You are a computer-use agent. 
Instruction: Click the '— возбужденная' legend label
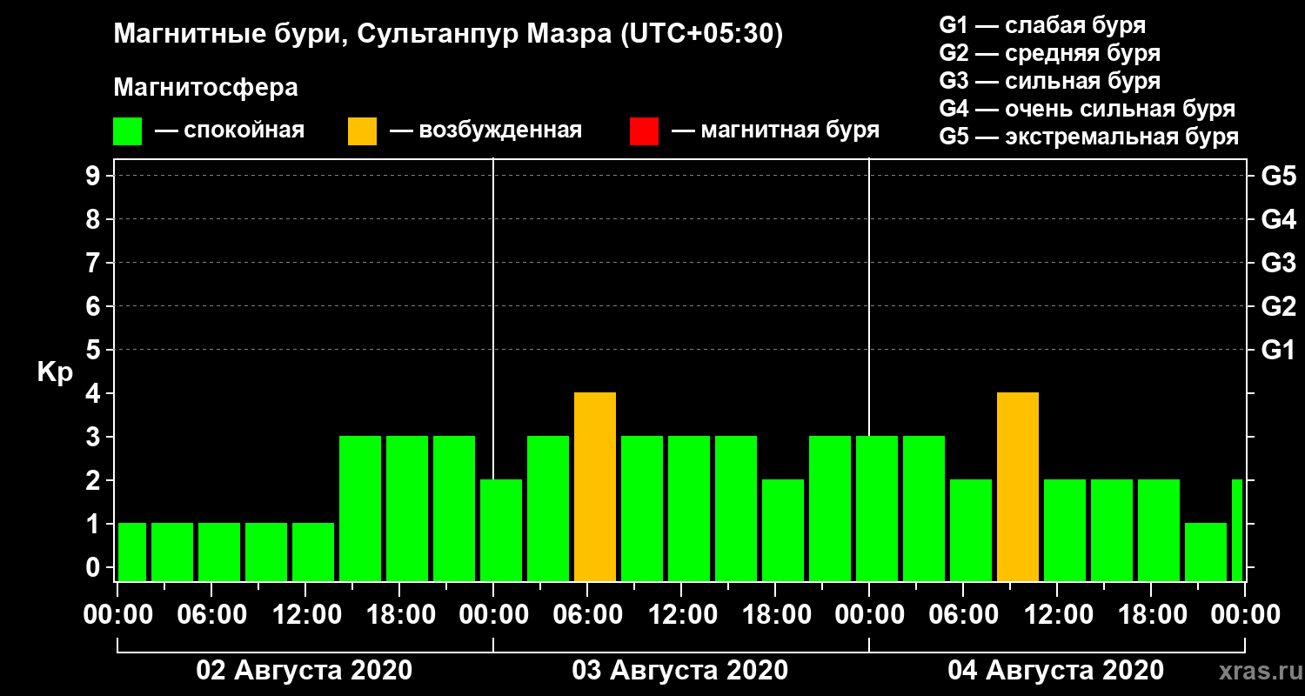485,131
